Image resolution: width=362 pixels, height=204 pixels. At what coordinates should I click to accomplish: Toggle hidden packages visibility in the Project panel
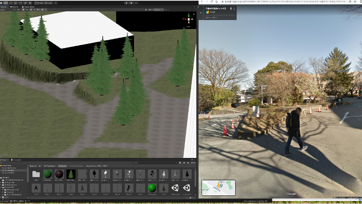193,163
